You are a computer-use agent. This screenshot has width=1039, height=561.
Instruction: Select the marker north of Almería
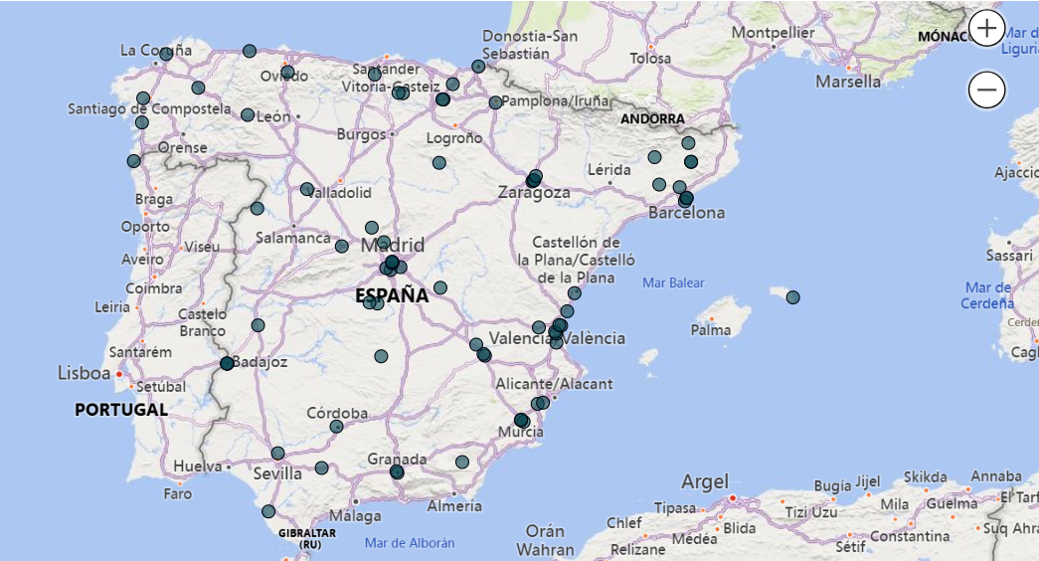tap(462, 463)
